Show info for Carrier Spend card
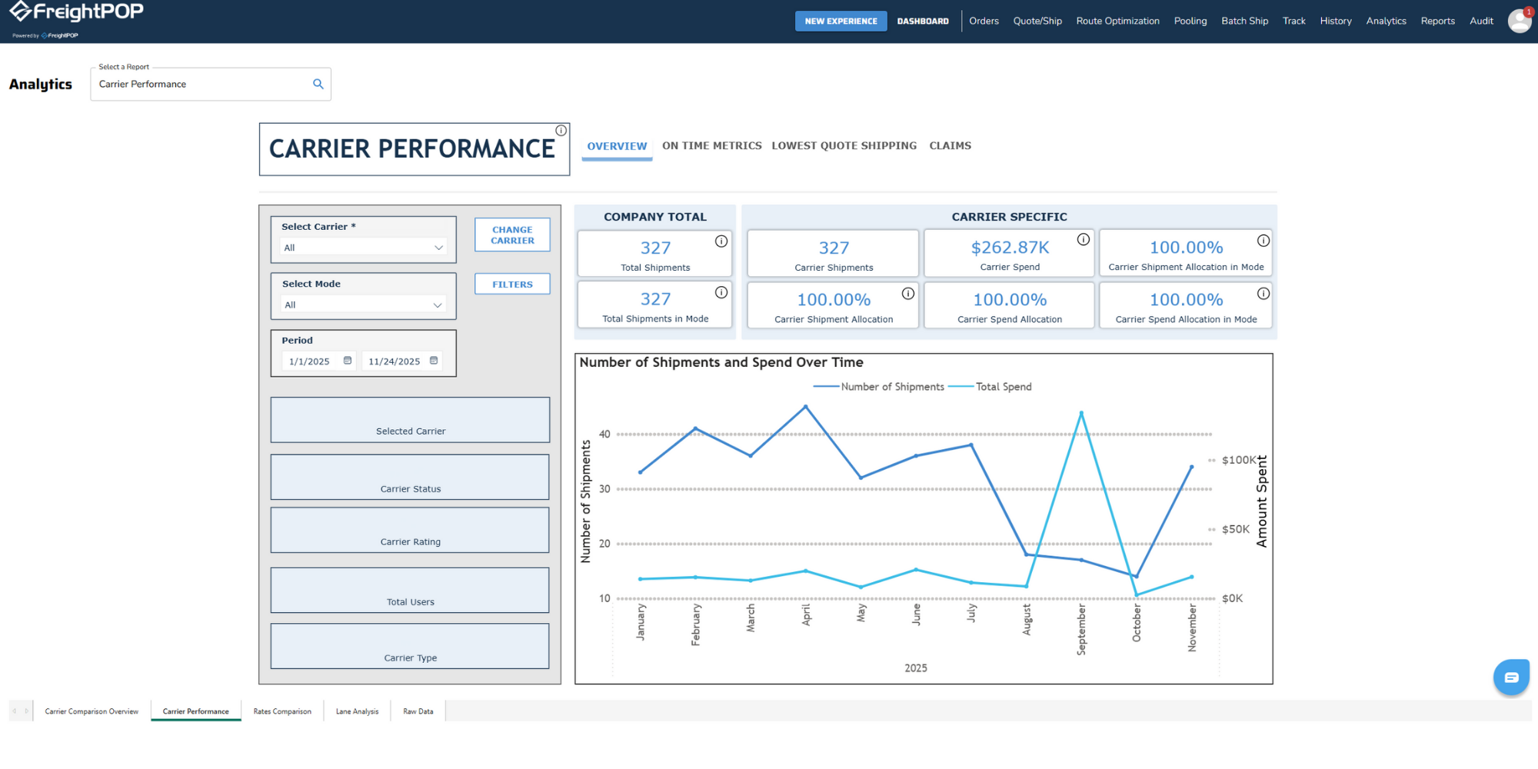1538x769 pixels. coord(1084,239)
